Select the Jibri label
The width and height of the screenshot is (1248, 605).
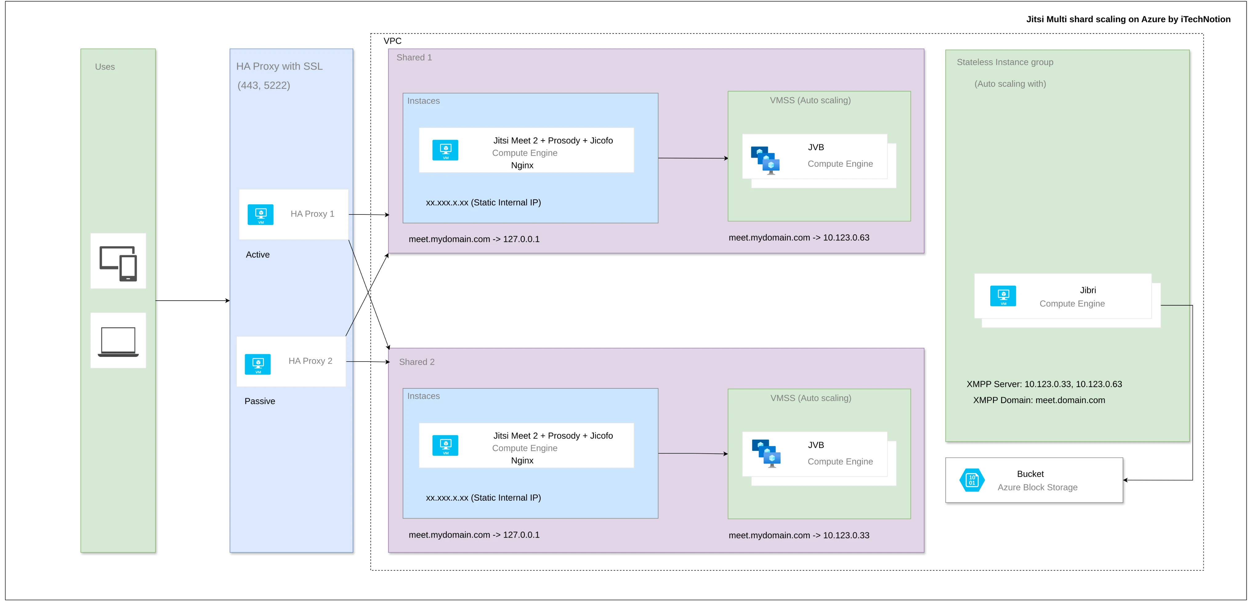pyautogui.click(x=1088, y=290)
